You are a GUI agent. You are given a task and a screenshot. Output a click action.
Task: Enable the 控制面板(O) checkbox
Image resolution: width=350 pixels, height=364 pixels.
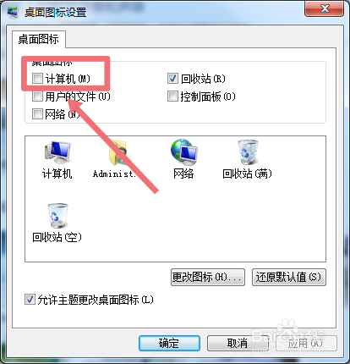tap(172, 97)
